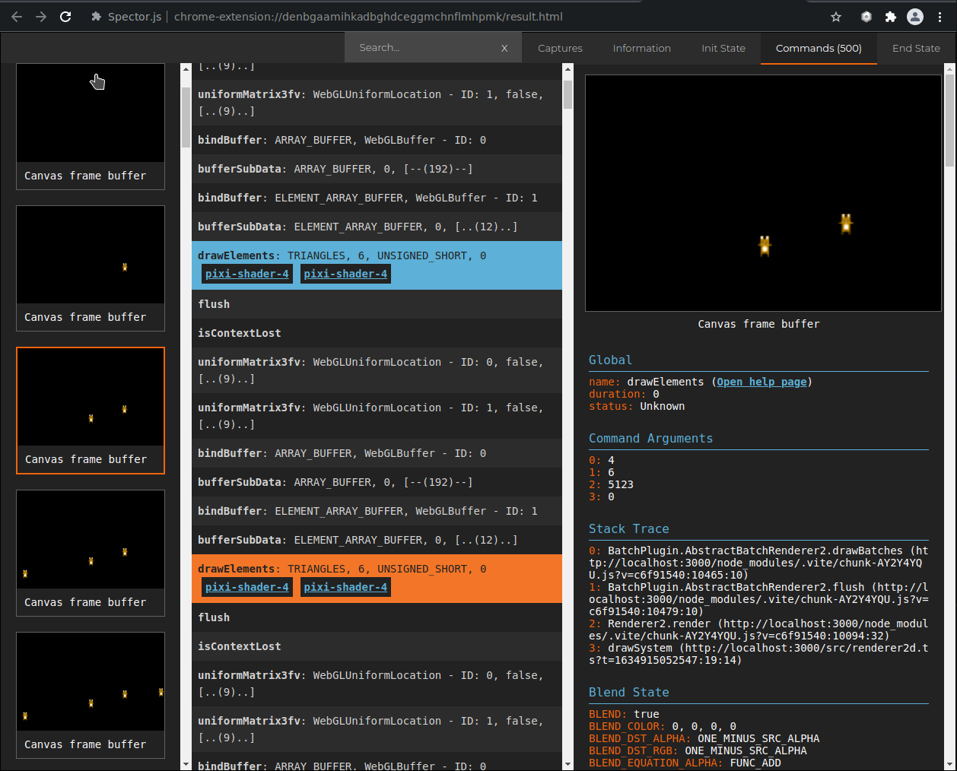Click the forward navigation arrow
The width and height of the screenshot is (957, 771).
tap(40, 16)
